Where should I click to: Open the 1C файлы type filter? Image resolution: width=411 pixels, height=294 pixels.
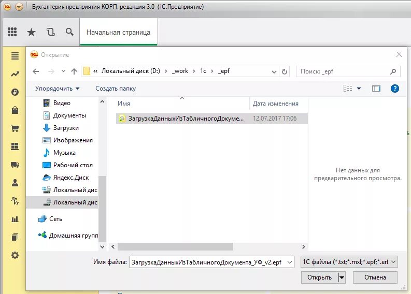tap(349, 262)
